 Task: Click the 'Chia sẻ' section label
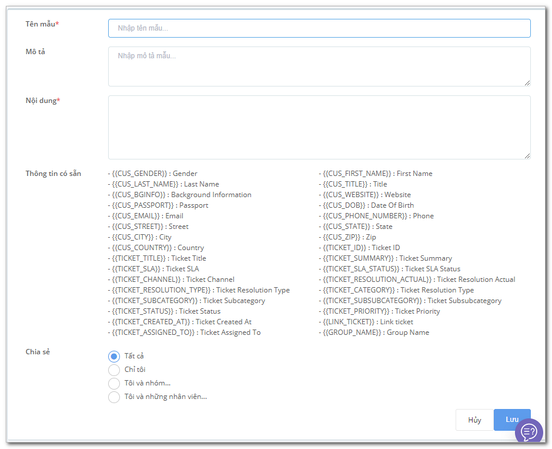[38, 352]
